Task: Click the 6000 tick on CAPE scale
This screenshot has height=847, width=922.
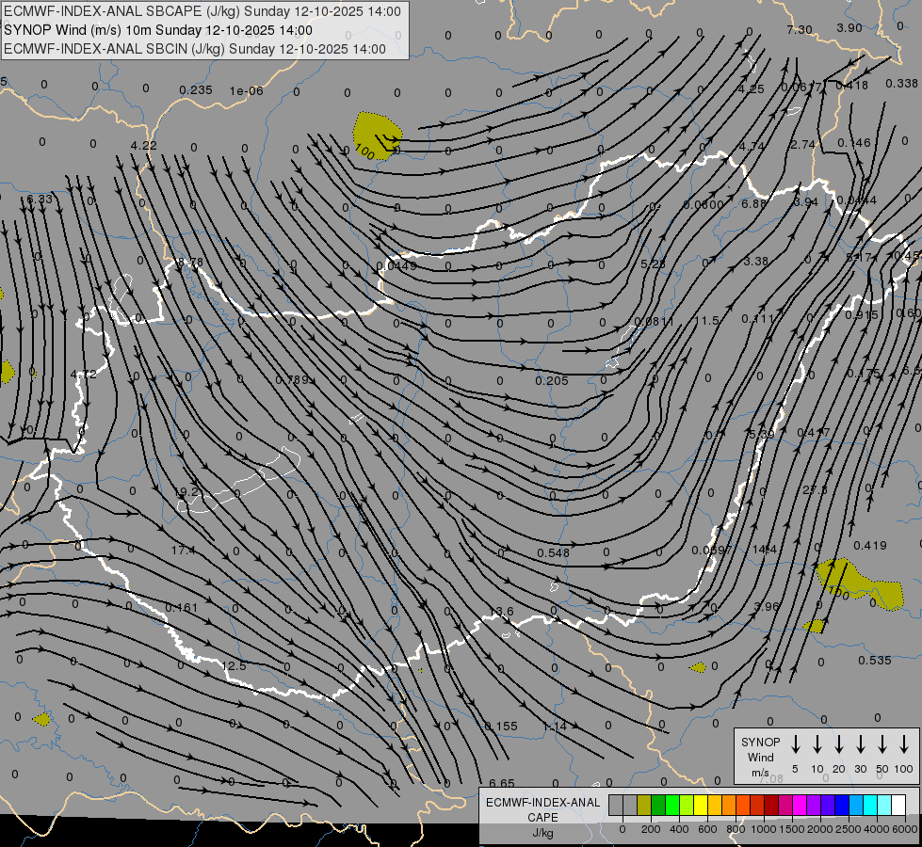Action: (x=905, y=829)
